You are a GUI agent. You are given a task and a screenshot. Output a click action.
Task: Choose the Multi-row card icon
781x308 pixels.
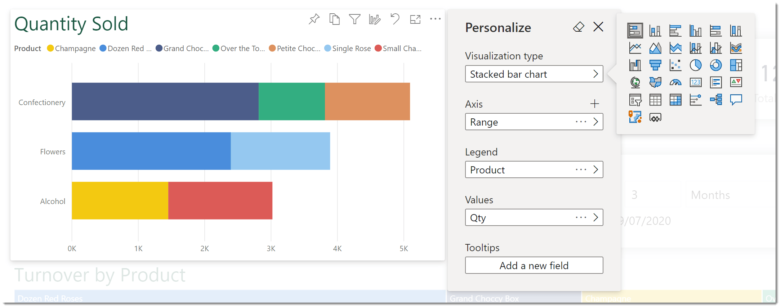click(x=716, y=82)
